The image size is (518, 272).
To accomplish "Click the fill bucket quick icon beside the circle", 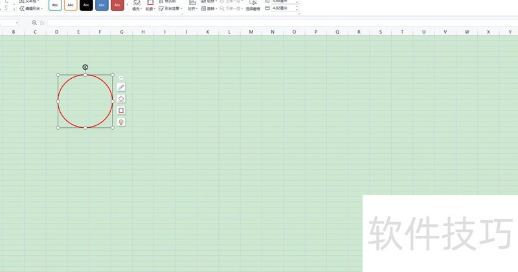I will 121,99.
